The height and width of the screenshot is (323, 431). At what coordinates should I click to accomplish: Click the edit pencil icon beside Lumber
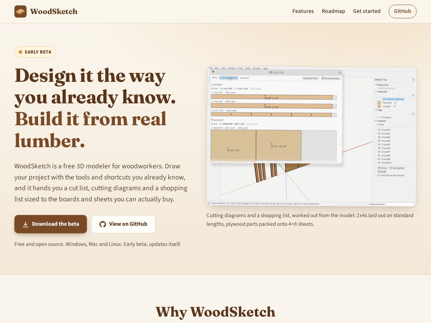(x=394, y=106)
